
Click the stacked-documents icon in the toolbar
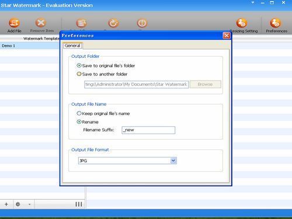click(x=81, y=23)
